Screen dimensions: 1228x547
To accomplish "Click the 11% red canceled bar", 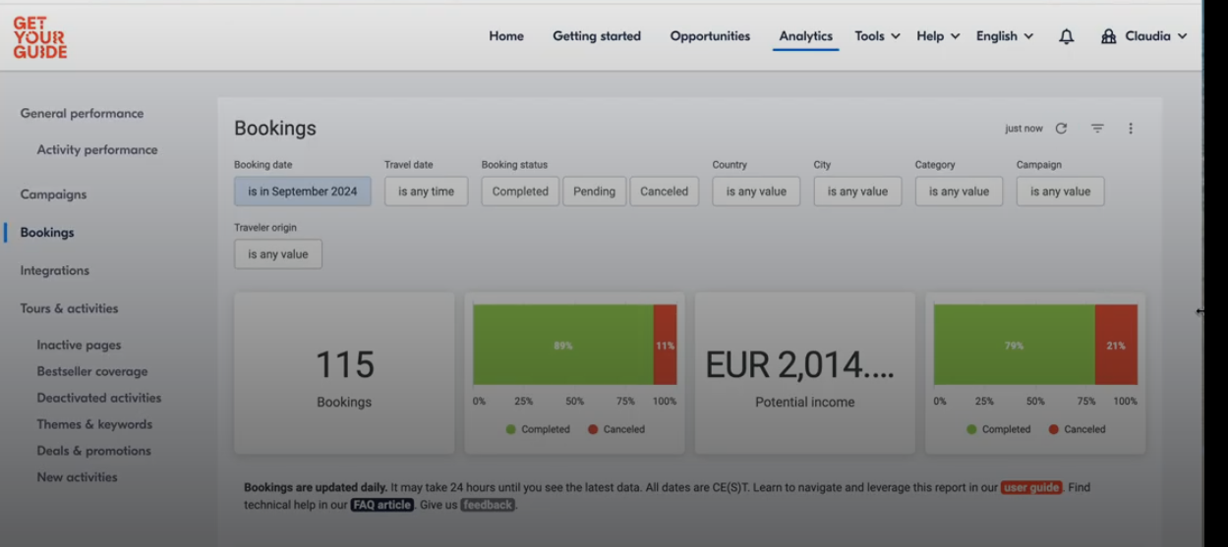I will click(x=666, y=345).
